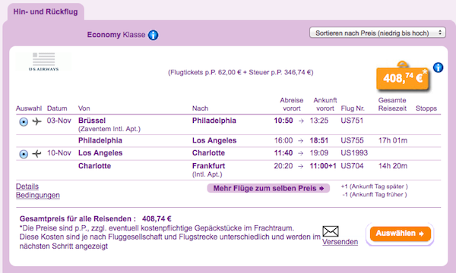This screenshot has height=273, width=456.
Task: Click the +1 (Ankunft Tag später) note
Action: (374, 187)
